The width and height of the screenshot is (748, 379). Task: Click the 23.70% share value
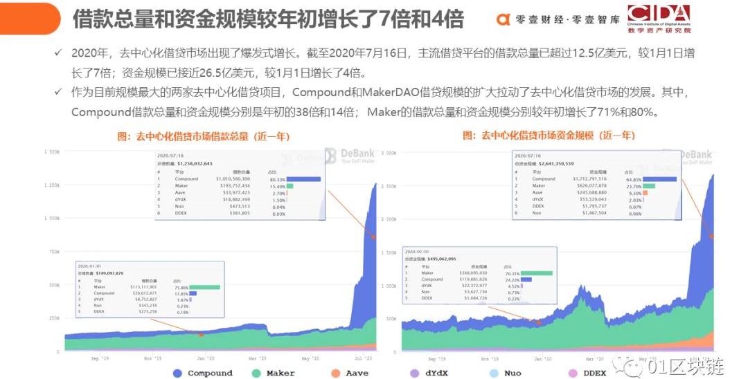[x=634, y=187]
